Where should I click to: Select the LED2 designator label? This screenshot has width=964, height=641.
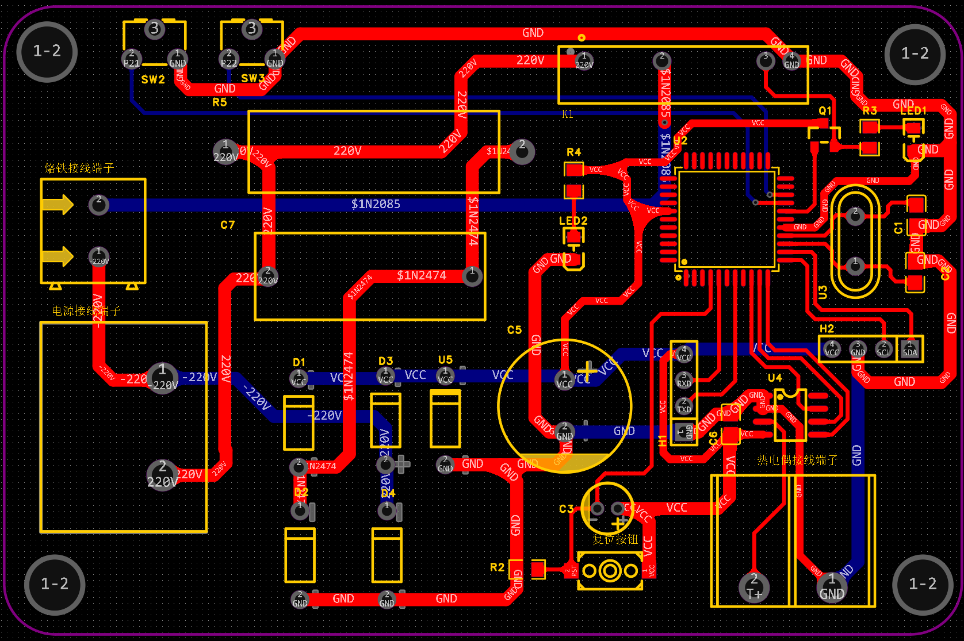point(573,221)
